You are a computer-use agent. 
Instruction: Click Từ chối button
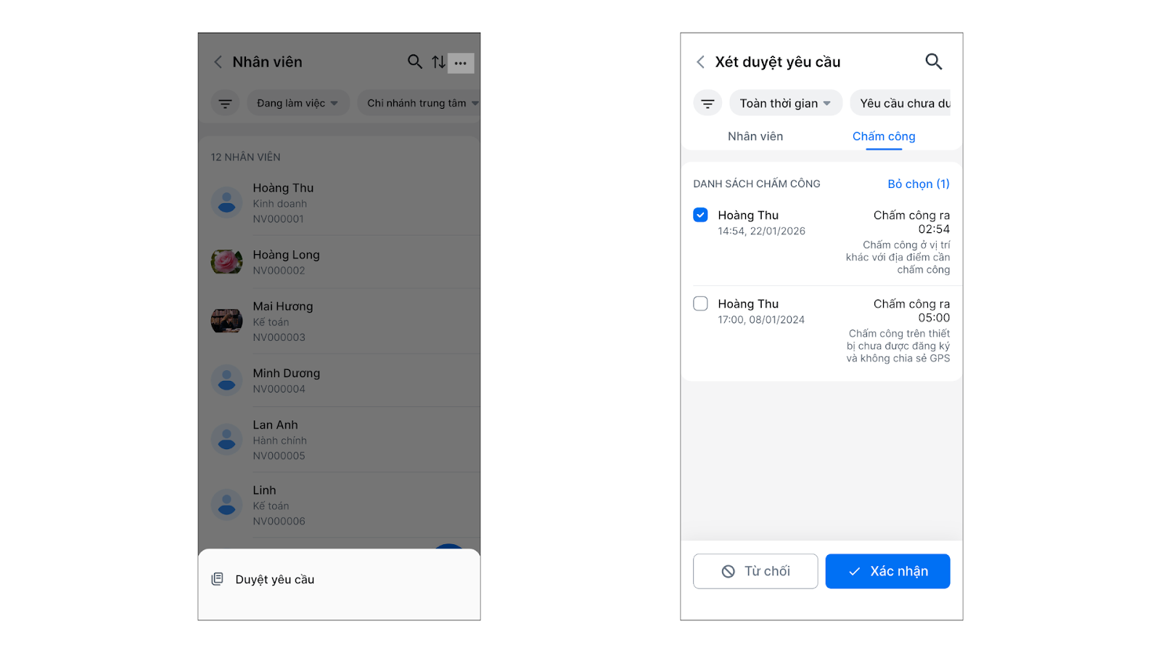[x=755, y=571]
